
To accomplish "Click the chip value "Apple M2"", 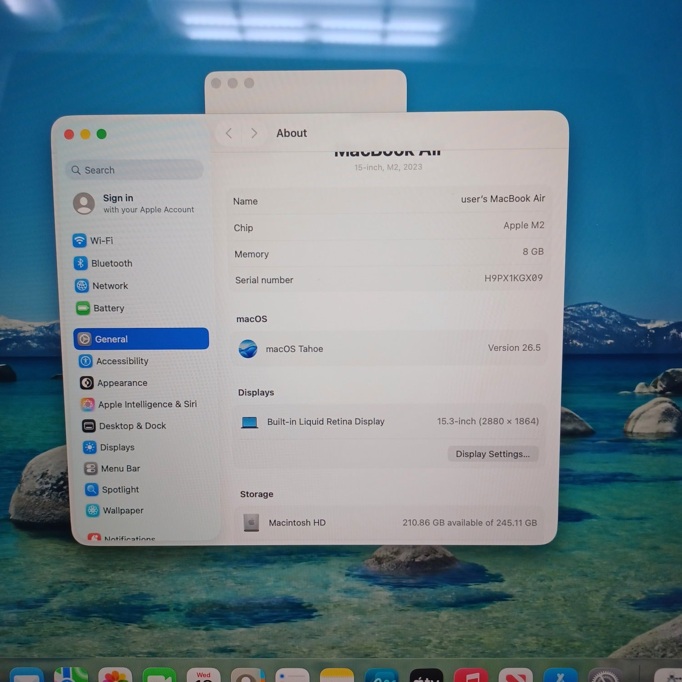I will [x=524, y=225].
